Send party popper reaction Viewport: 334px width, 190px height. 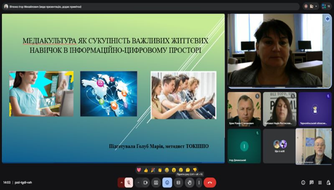pos(153,170)
